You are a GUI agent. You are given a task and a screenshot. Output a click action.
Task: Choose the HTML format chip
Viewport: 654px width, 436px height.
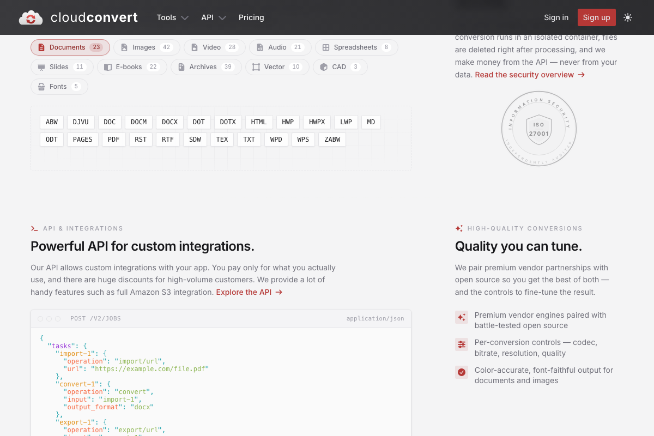pos(259,122)
